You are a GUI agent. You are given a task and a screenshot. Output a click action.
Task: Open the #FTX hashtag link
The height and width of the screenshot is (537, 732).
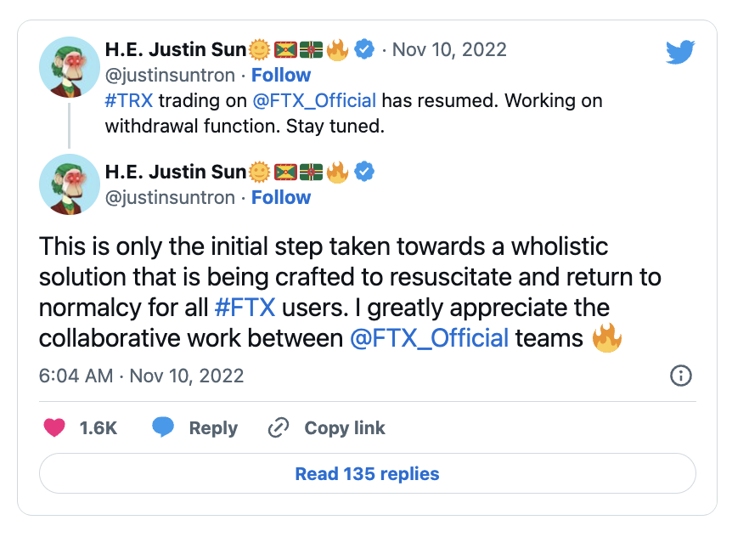(x=247, y=308)
